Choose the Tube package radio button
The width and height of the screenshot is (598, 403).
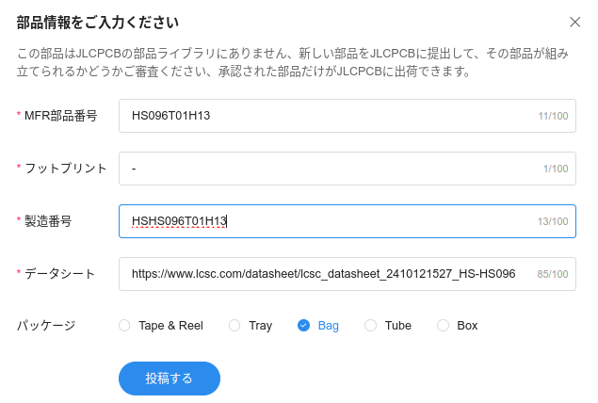[x=370, y=326]
